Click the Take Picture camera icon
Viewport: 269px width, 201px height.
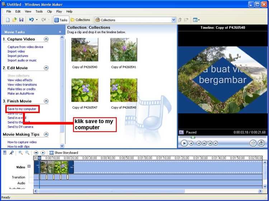coord(261,143)
